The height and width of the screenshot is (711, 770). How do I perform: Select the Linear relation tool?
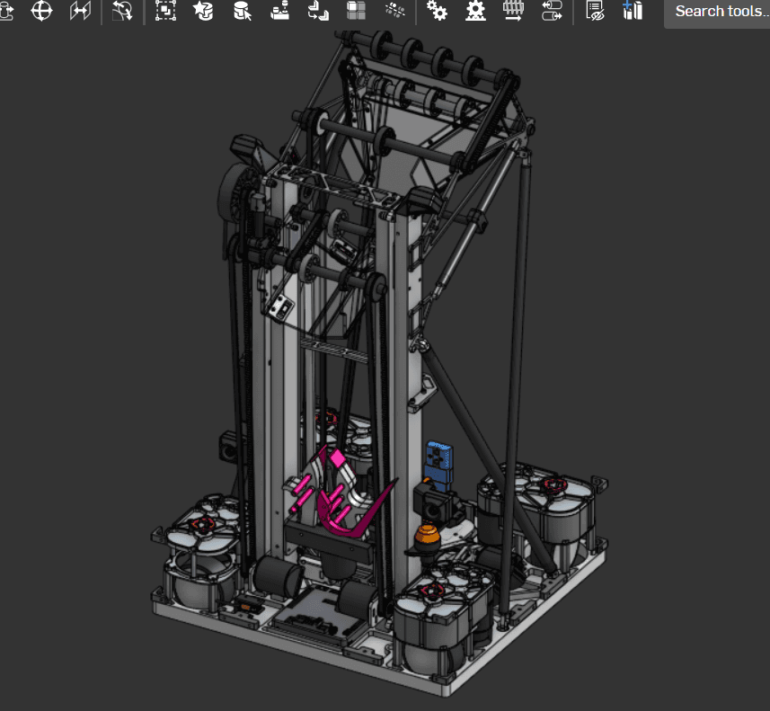coord(552,11)
